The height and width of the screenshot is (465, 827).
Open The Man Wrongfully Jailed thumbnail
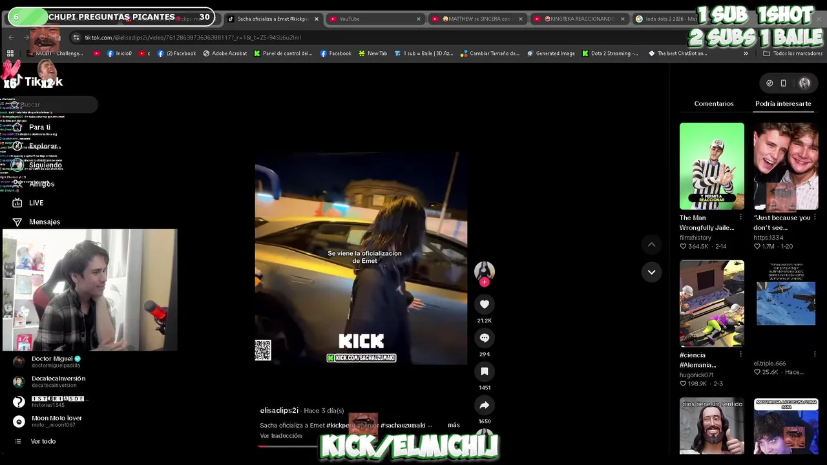click(712, 166)
